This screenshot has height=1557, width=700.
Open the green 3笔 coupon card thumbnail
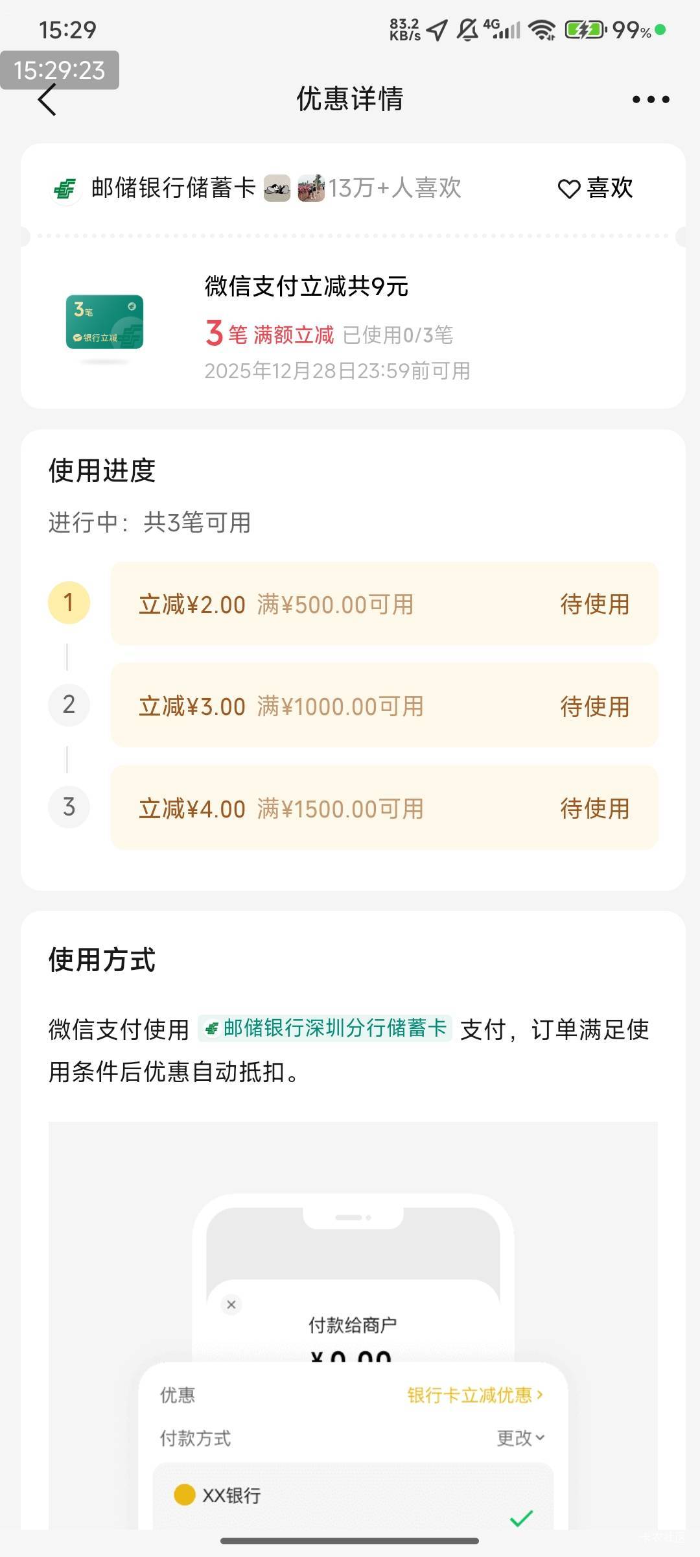(x=104, y=322)
